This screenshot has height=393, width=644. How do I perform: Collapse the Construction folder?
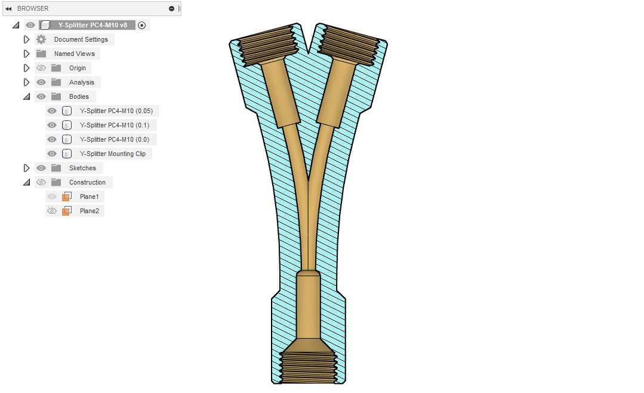coord(26,182)
